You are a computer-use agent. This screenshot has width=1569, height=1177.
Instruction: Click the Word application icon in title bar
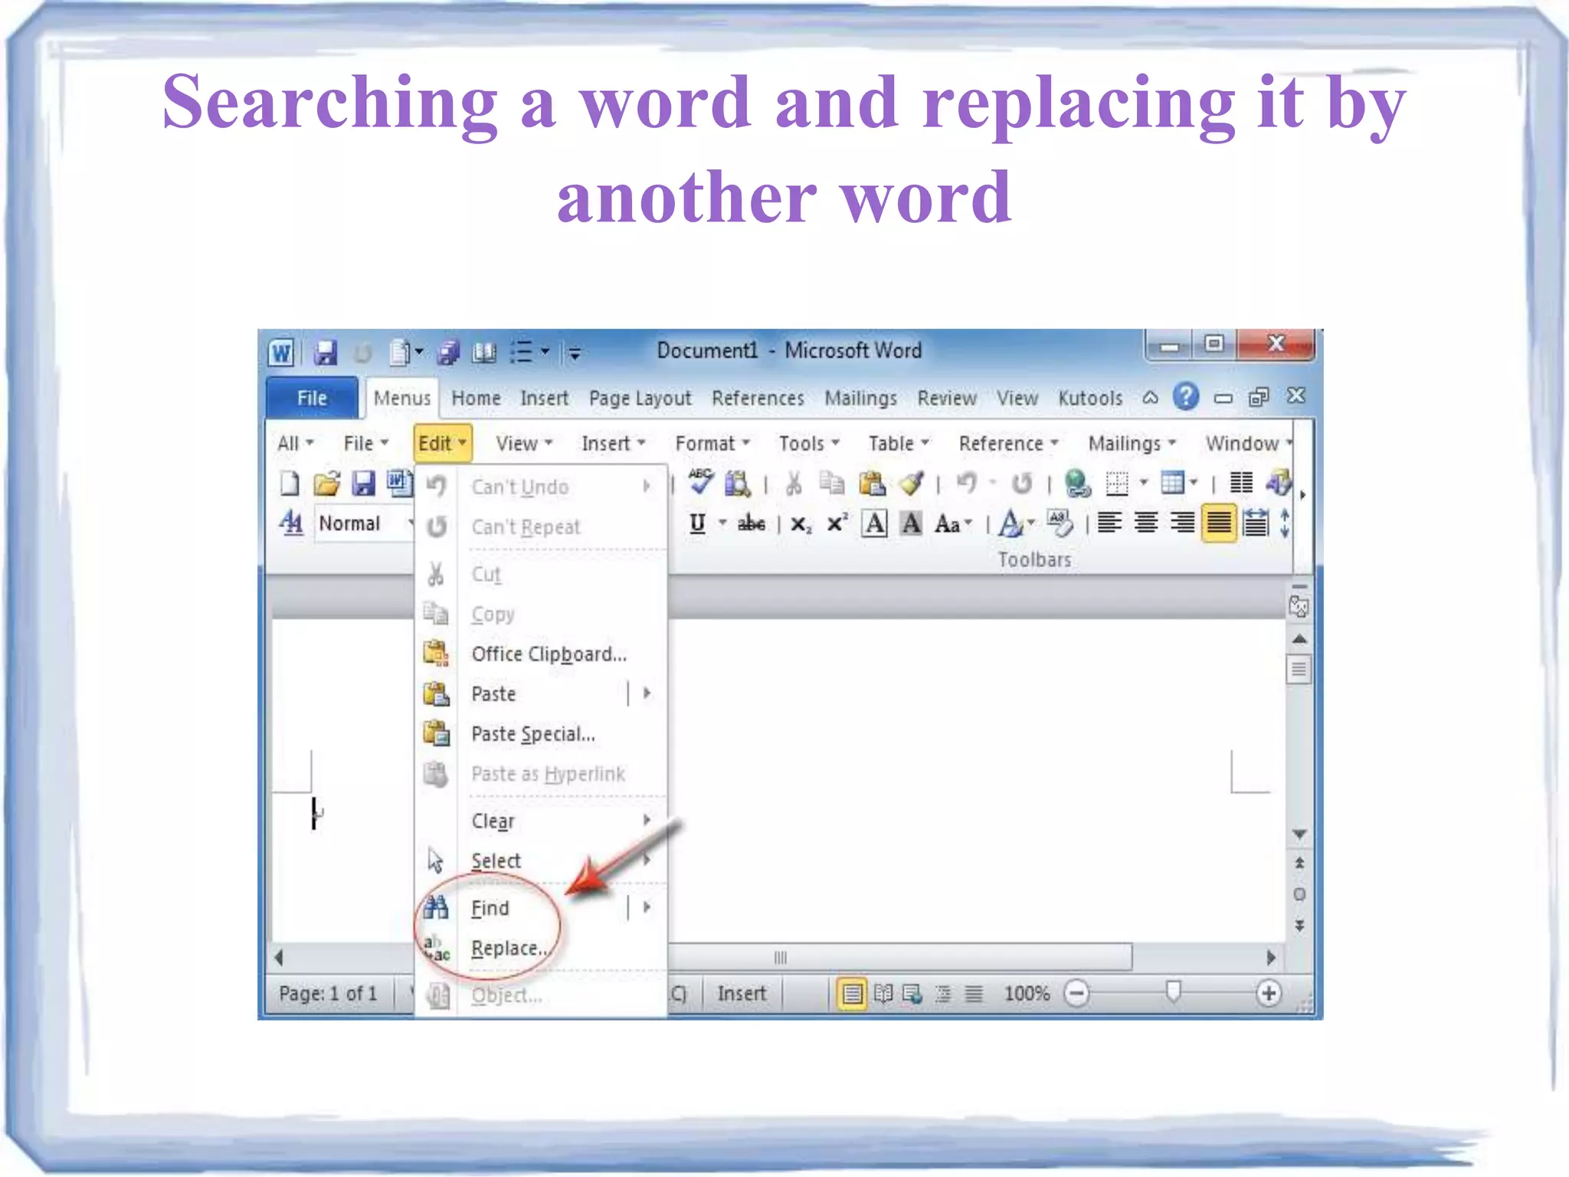coord(281,352)
